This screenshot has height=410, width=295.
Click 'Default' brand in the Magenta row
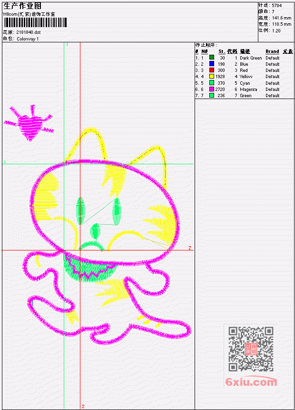tap(273, 90)
